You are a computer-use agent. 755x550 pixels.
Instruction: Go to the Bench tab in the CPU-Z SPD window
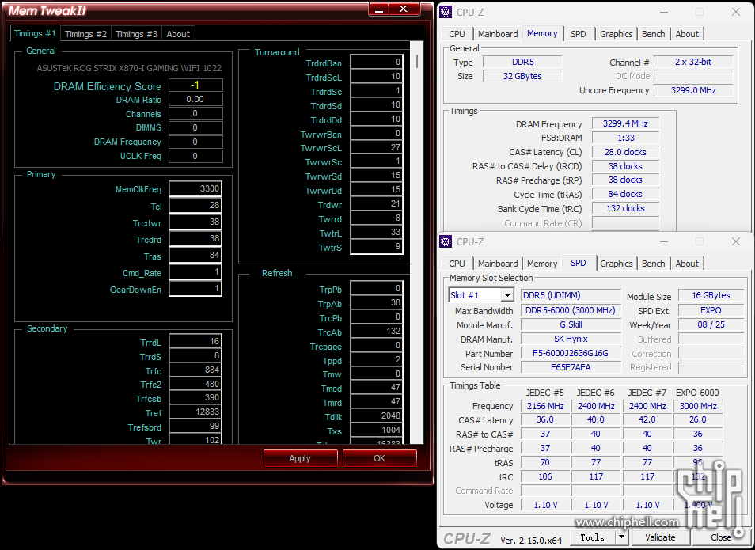click(654, 264)
